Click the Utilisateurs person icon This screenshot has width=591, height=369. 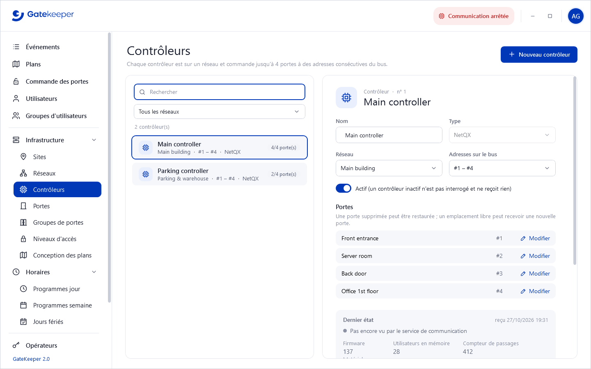(x=16, y=98)
